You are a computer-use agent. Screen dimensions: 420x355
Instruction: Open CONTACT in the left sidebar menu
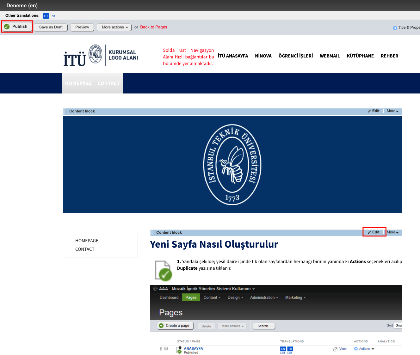(x=85, y=249)
